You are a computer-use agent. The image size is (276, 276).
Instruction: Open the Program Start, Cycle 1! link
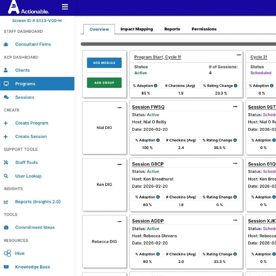pos(158,57)
